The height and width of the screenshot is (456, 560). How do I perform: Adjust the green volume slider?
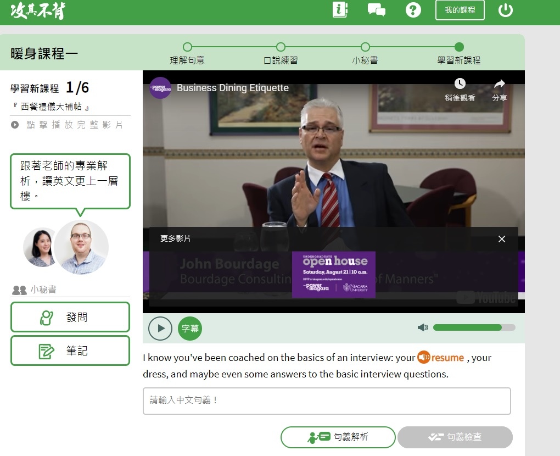[474, 327]
